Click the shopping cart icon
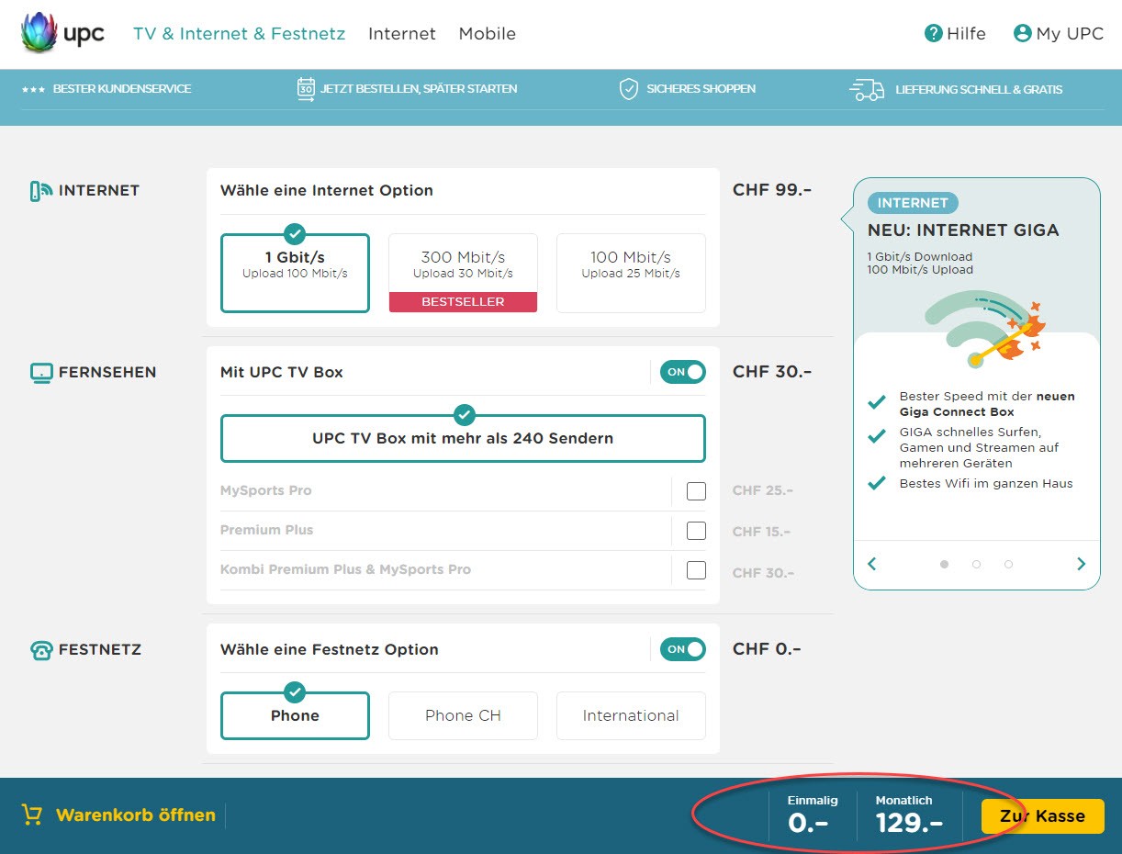Viewport: 1122px width, 854px height. (32, 815)
